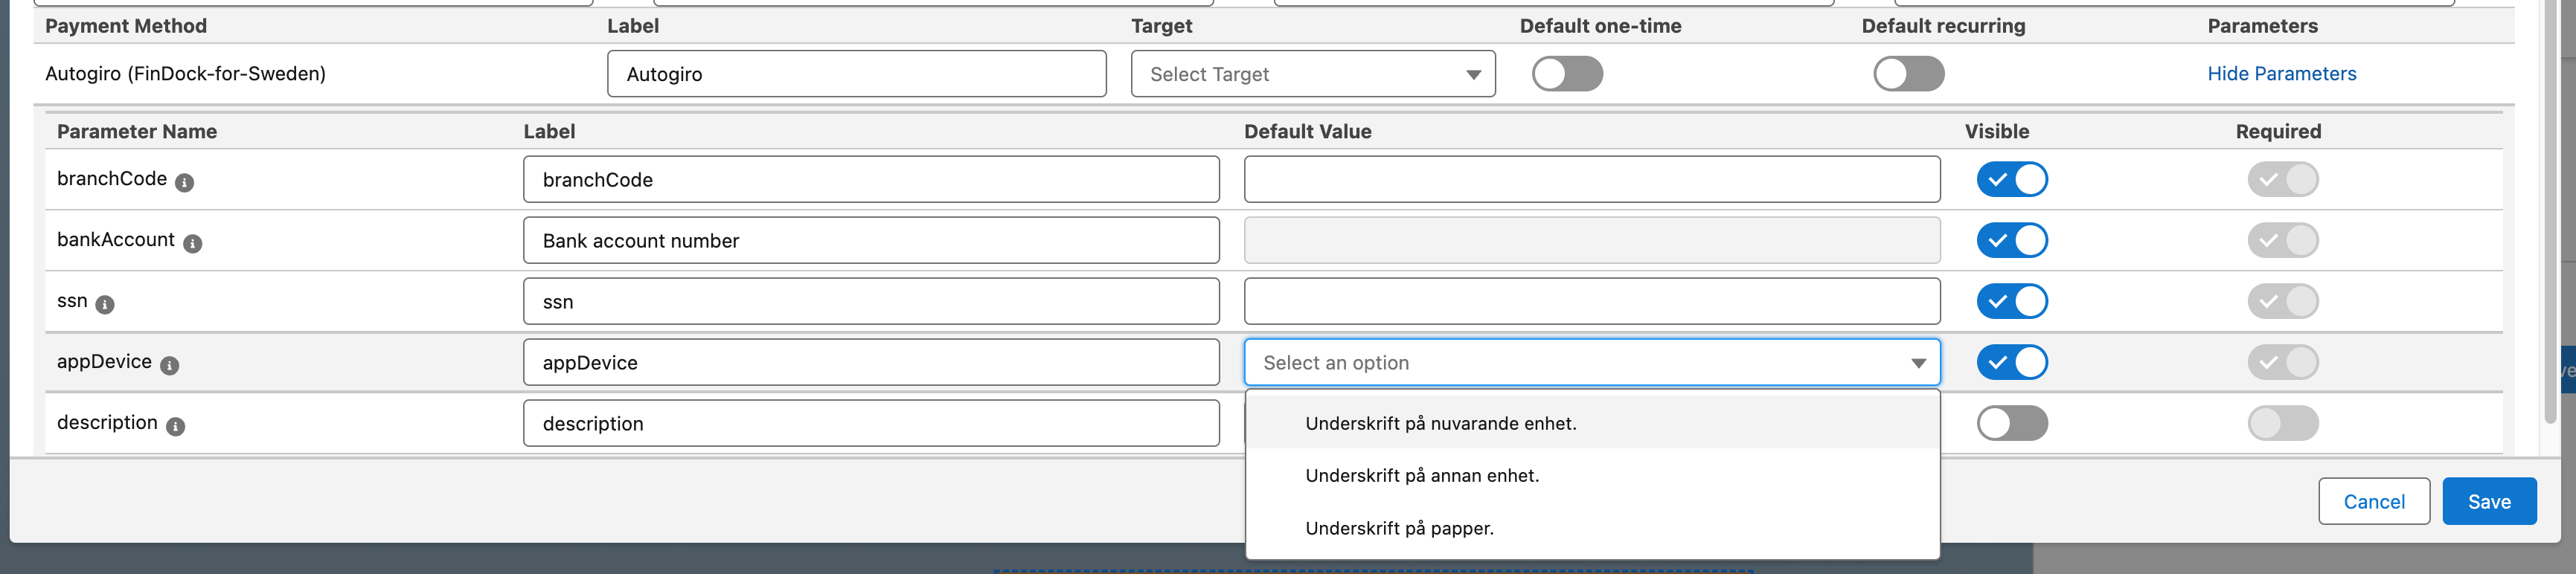
Task: Click the description parameter info icon
Action: (x=175, y=426)
